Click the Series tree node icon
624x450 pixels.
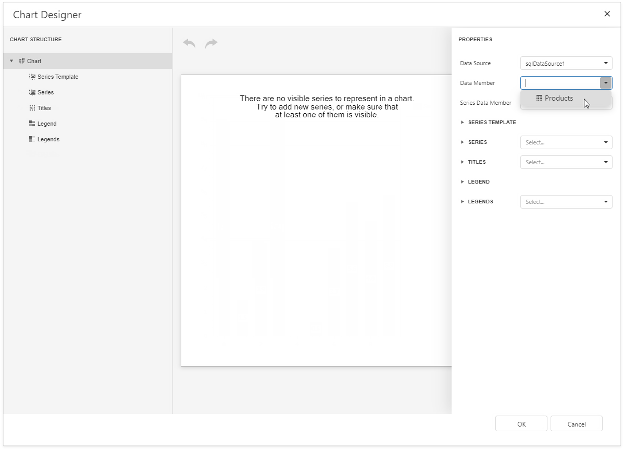(32, 92)
